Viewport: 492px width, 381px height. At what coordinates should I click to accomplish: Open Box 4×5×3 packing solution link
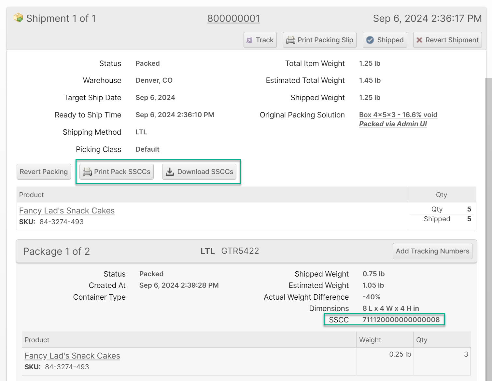[398, 115]
